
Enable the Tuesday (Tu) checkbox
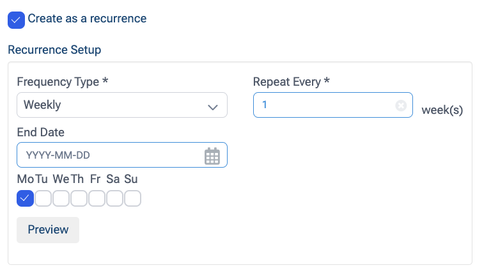pos(43,199)
